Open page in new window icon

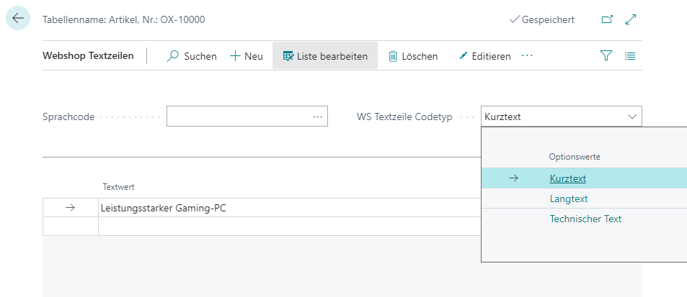coord(607,19)
